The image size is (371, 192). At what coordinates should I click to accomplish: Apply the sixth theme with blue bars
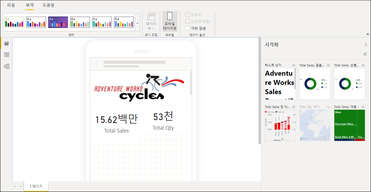click(124, 22)
